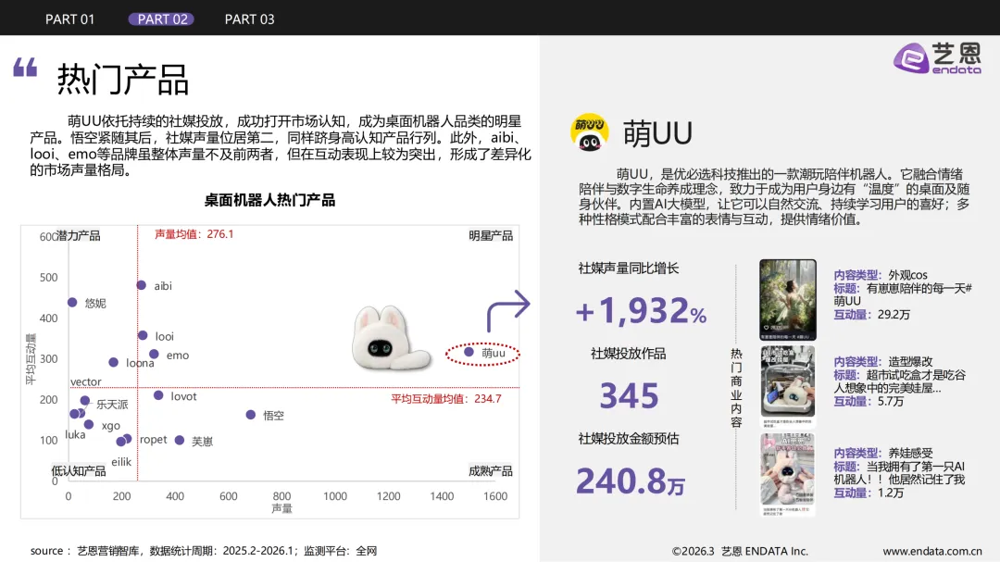This screenshot has width=1000, height=562.
Task: Open the 养娃感受 content thumbnail
Action: pyautogui.click(x=788, y=474)
